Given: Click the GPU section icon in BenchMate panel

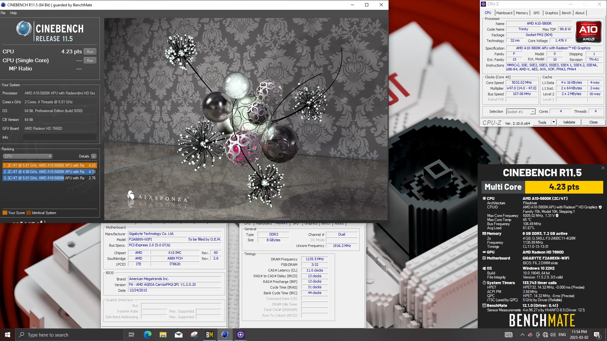Looking at the screenshot, I should (x=484, y=252).
